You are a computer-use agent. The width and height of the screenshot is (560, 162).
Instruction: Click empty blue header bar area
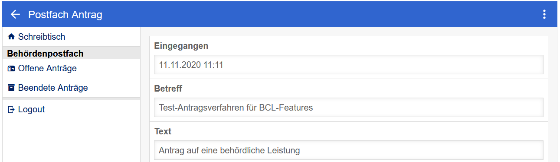click(x=321, y=15)
